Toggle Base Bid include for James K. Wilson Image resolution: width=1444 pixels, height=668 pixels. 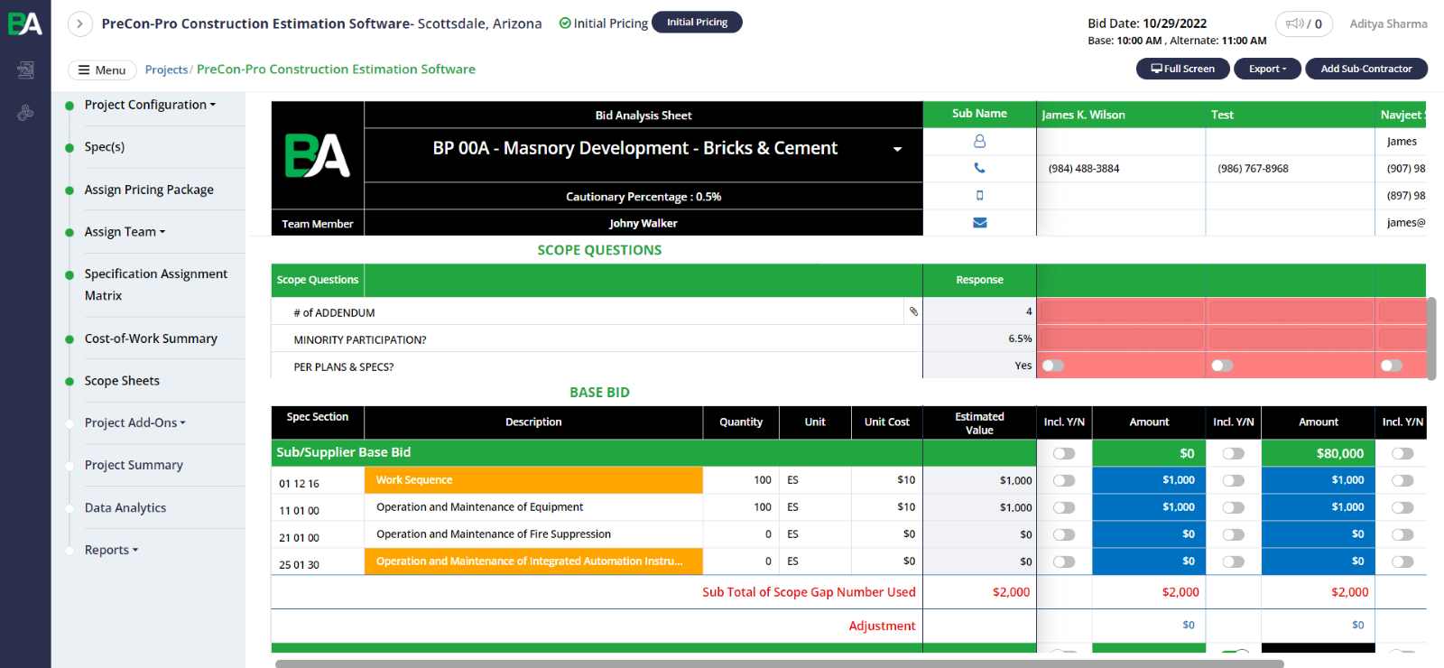tap(1064, 453)
